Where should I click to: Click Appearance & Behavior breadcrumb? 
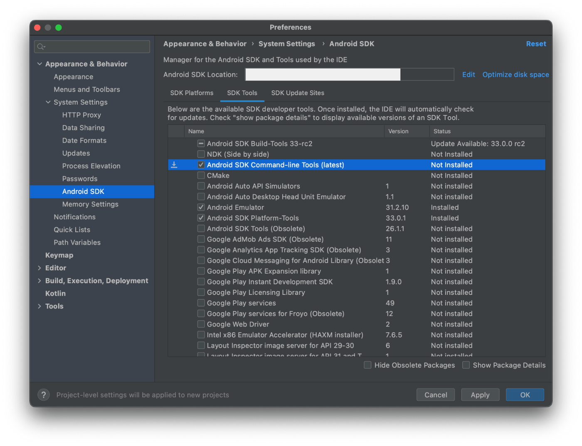click(x=205, y=44)
